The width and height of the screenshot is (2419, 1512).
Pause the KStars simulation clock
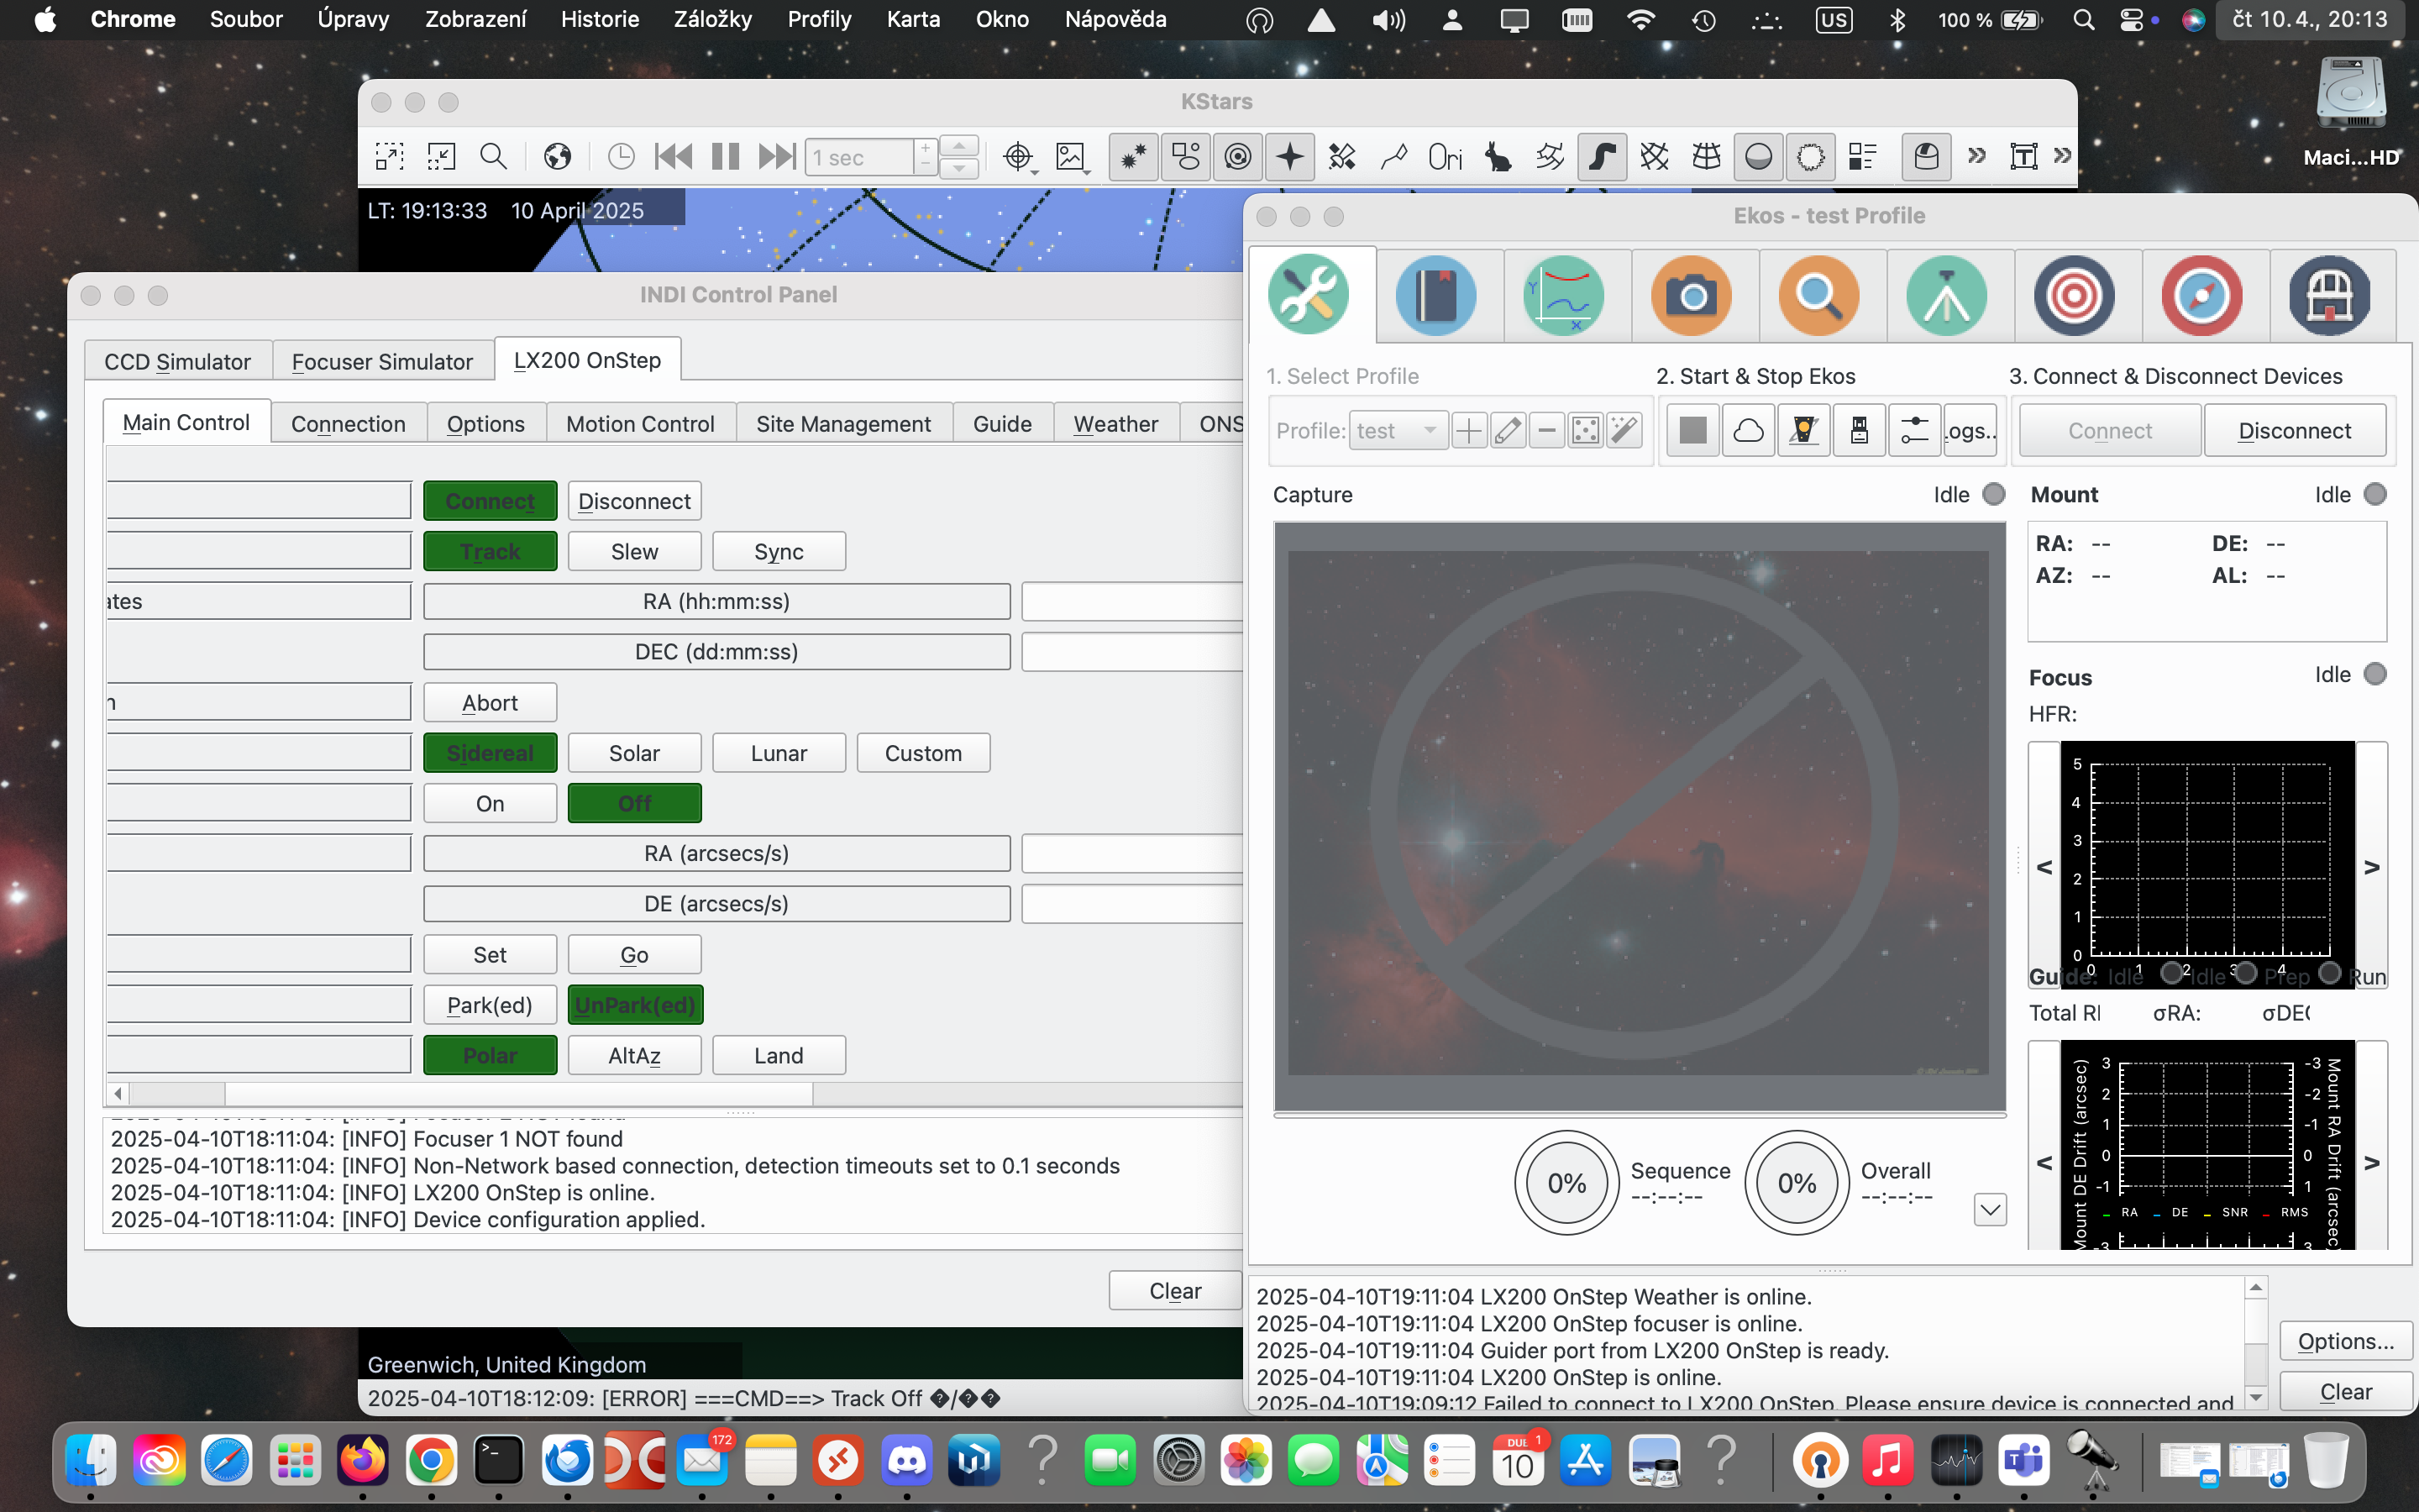(725, 157)
